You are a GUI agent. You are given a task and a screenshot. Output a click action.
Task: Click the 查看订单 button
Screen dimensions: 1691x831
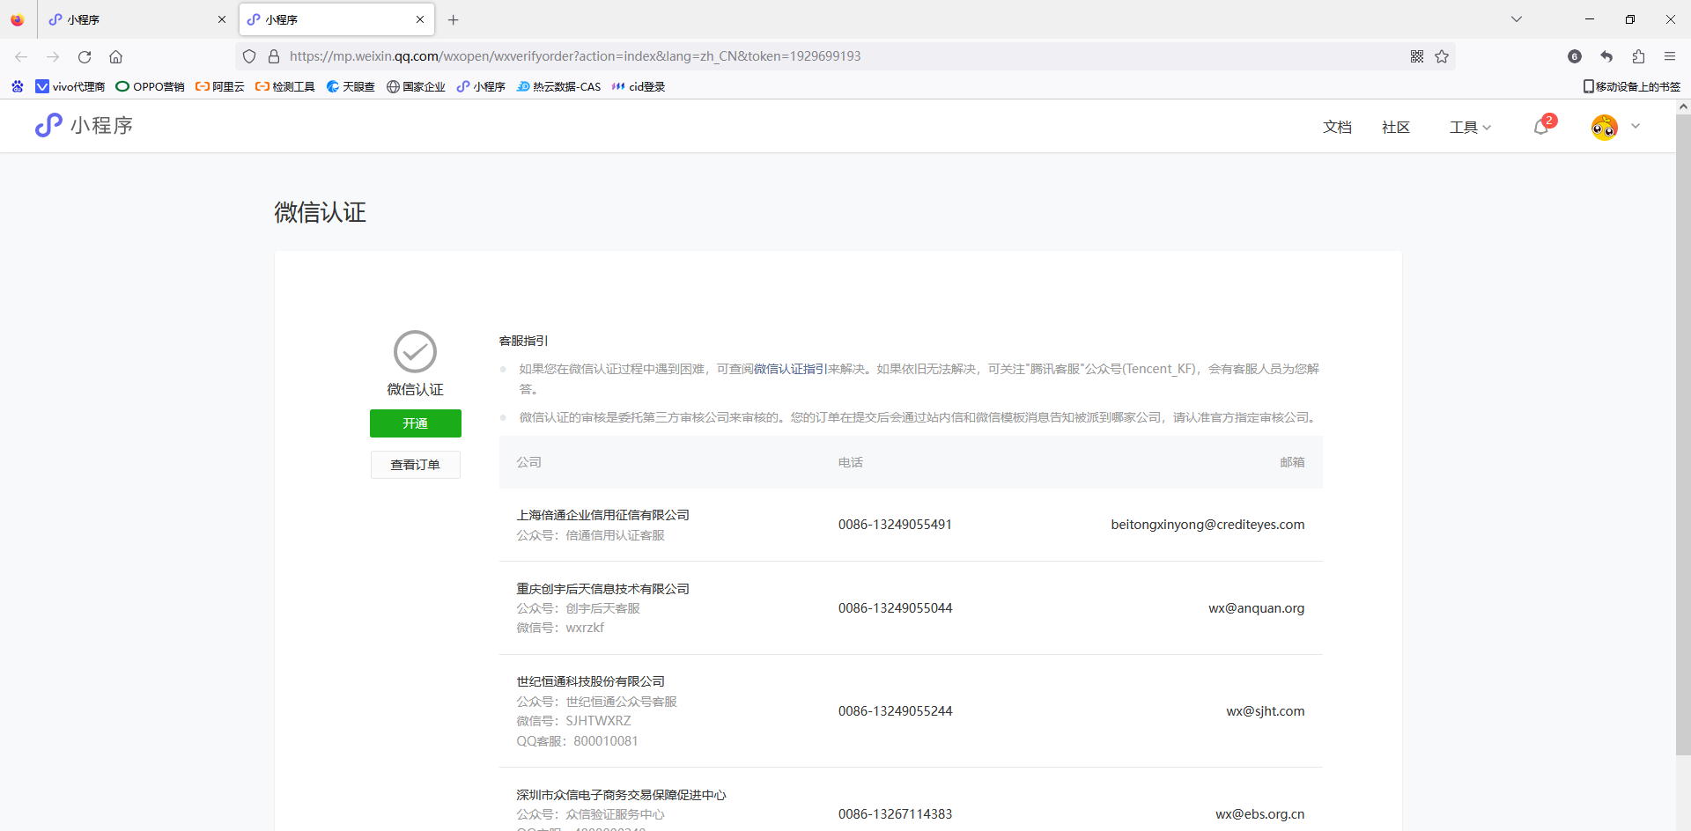[416, 465]
